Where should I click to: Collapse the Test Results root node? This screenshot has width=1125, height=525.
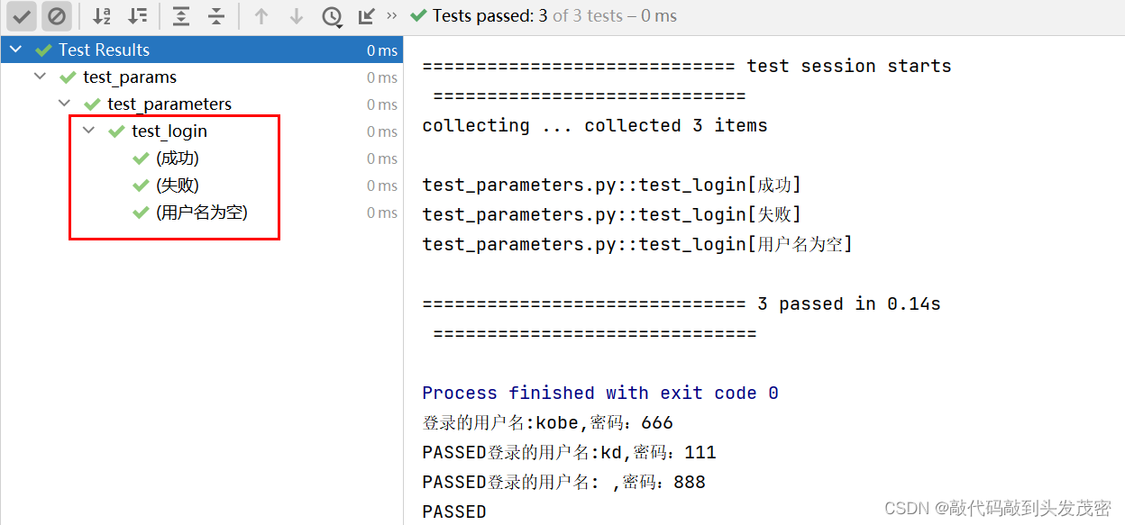pyautogui.click(x=15, y=50)
